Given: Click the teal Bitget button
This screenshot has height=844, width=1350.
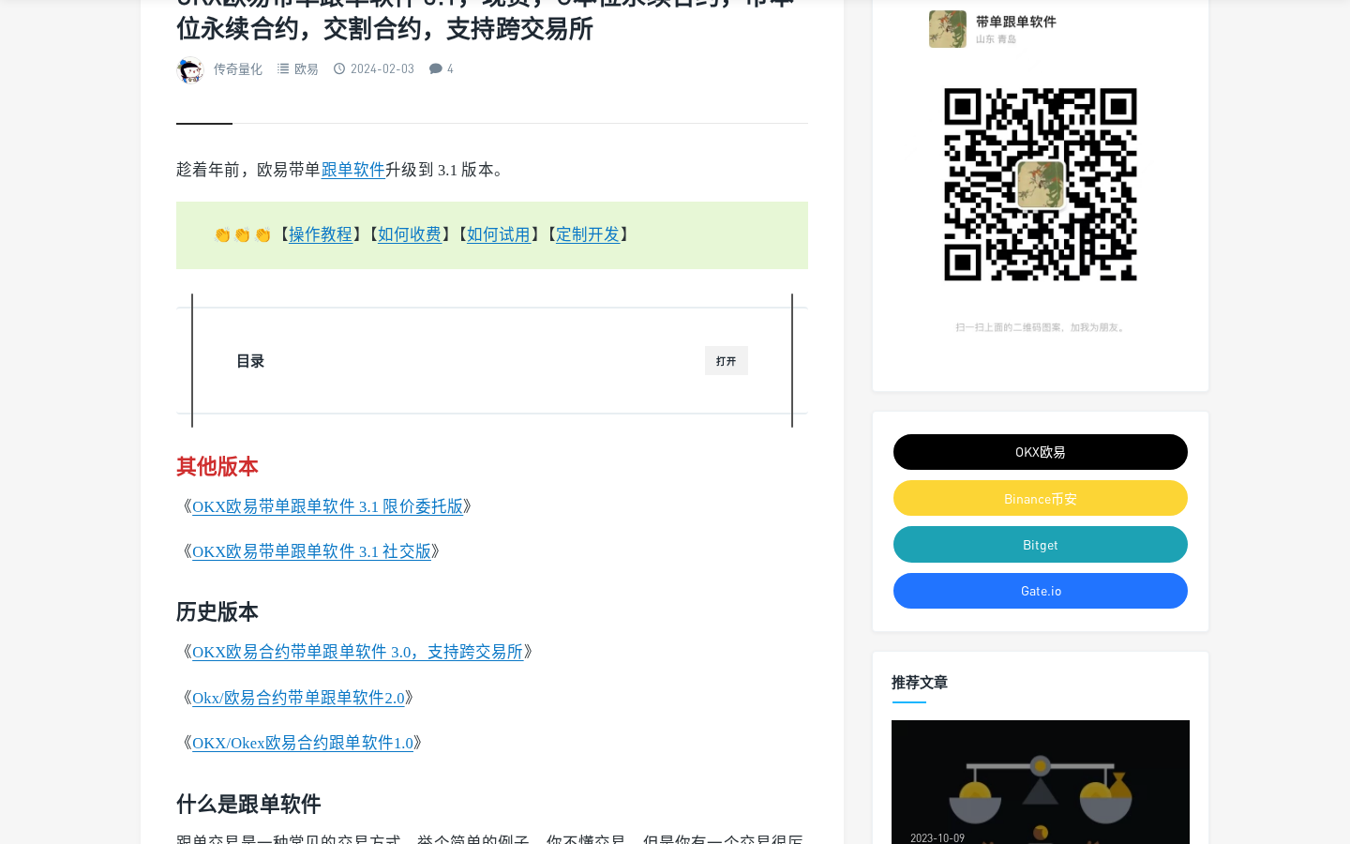Looking at the screenshot, I should point(1041,545).
